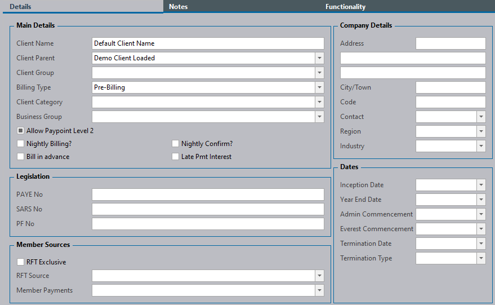495x305 pixels.
Task: Click the PAYE No input field
Action: pos(208,195)
